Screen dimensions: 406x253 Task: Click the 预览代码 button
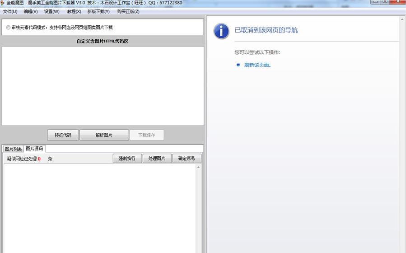tap(63, 135)
